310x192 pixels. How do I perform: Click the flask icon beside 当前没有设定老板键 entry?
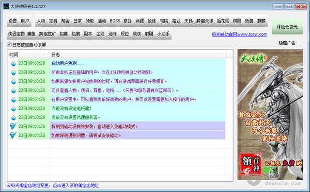(x=13, y=108)
